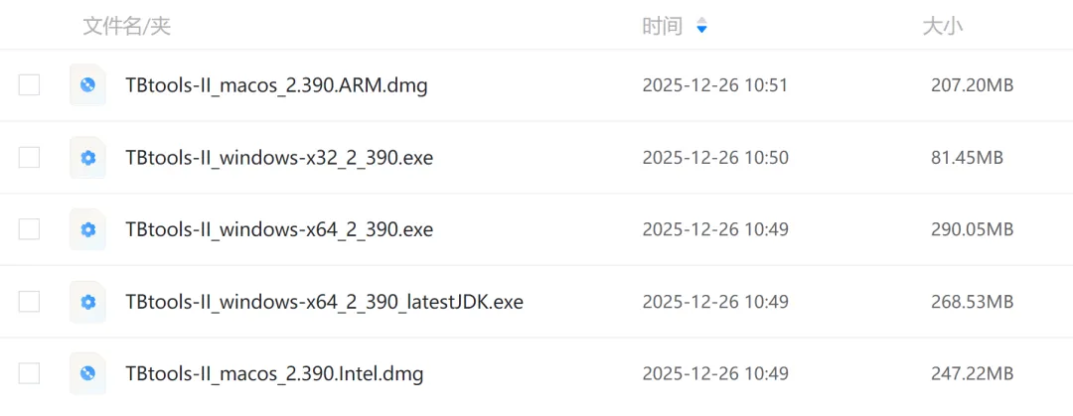This screenshot has height=416, width=1073.
Task: Sort by the 时间 column header
Action: [662, 26]
